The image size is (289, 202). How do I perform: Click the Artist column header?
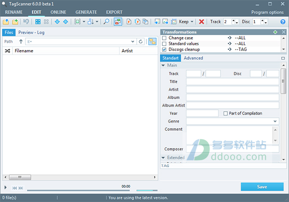point(139,51)
